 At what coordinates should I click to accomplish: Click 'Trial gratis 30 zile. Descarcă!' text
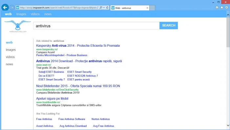[x=52, y=68]
